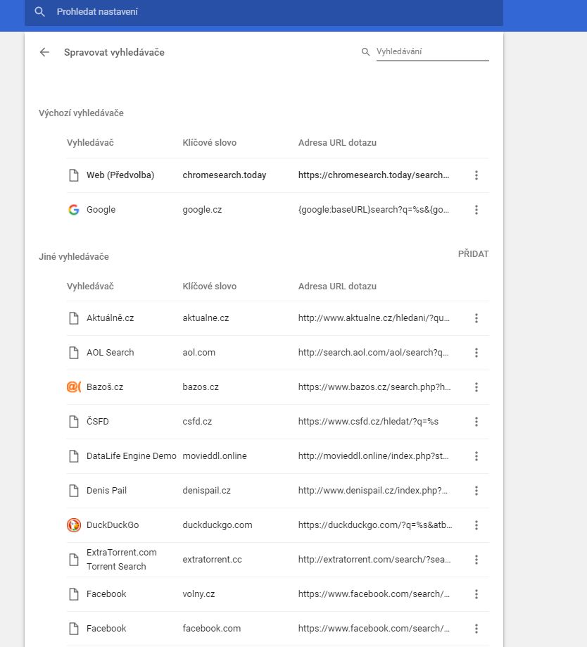Click the page icon beside Web (Předvolba)
This screenshot has height=647, width=587.
point(74,175)
